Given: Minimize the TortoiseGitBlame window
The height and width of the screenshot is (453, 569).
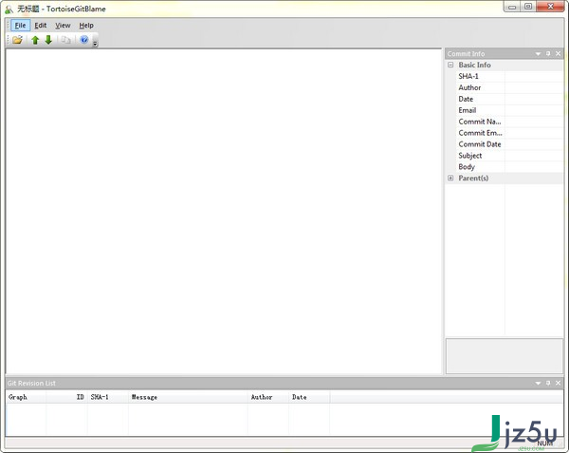Looking at the screenshot, I should coord(512,7).
